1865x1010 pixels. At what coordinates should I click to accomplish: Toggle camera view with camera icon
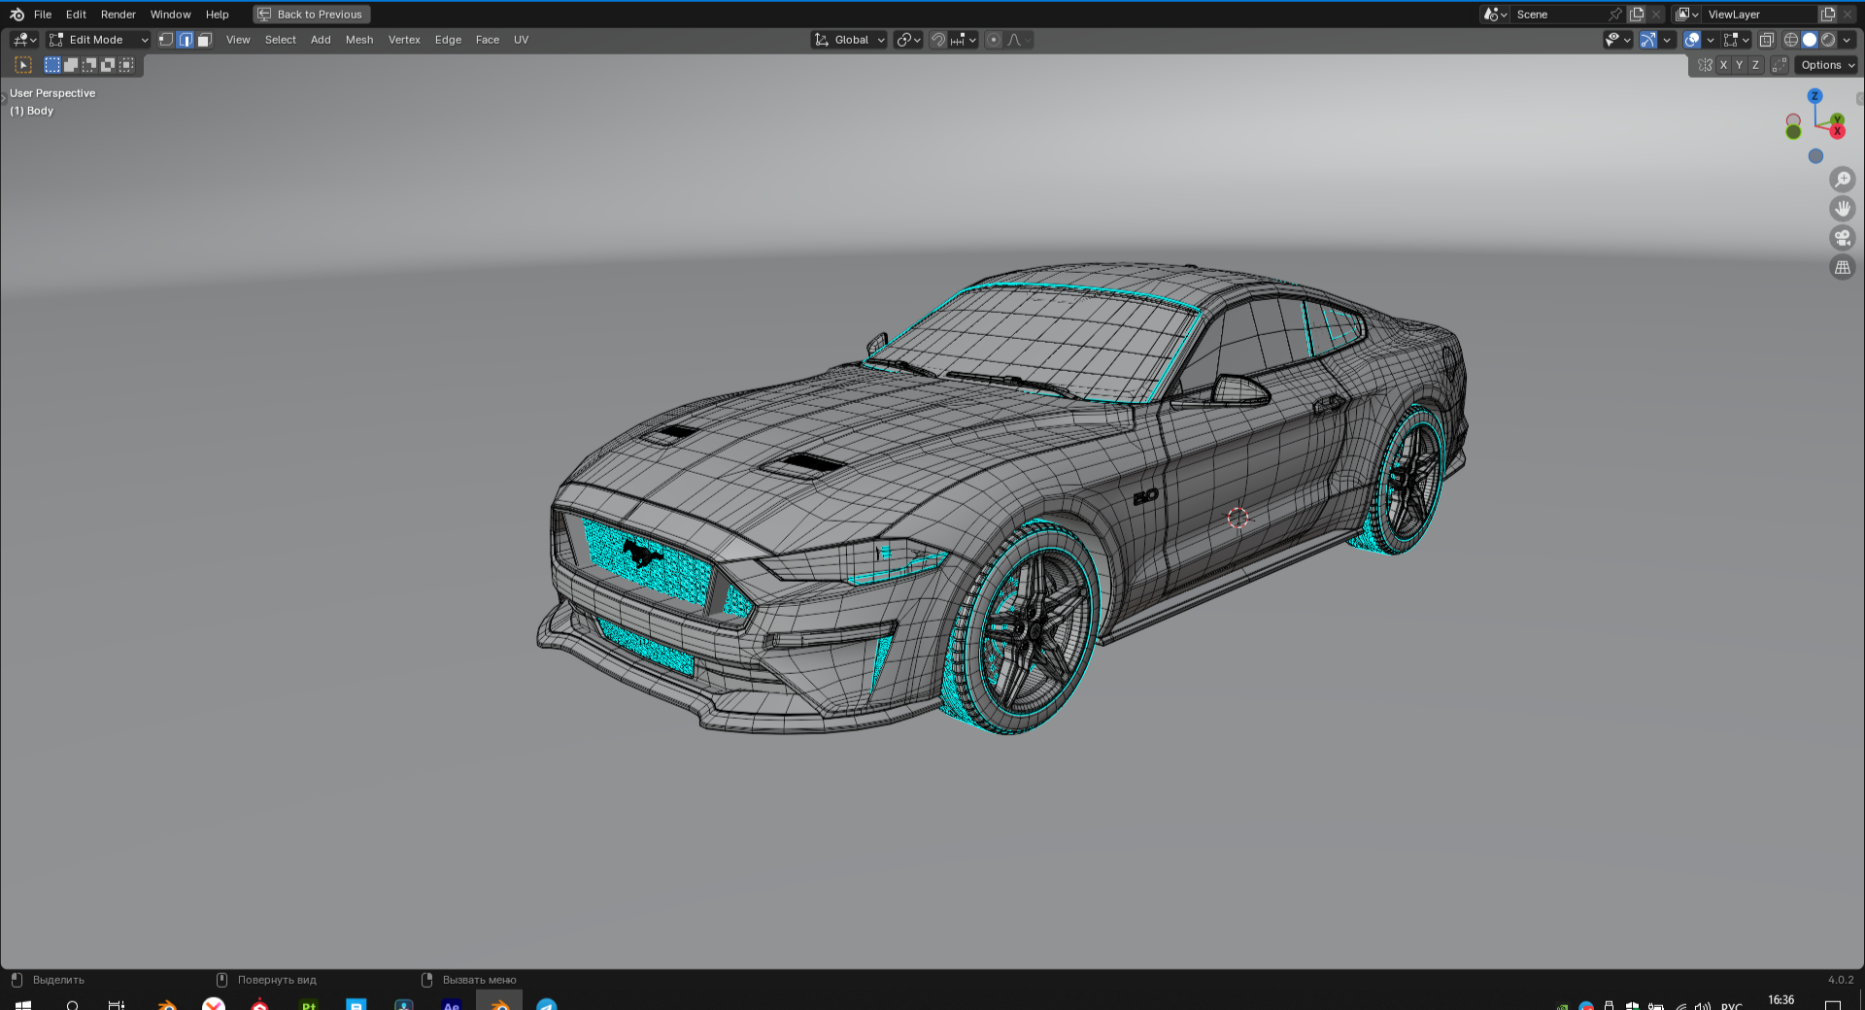click(1842, 238)
